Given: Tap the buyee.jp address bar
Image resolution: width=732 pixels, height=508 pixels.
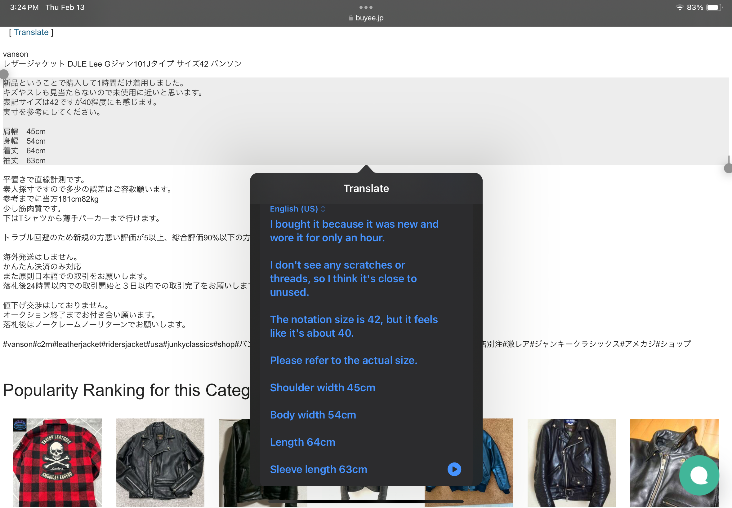Looking at the screenshot, I should 366,18.
